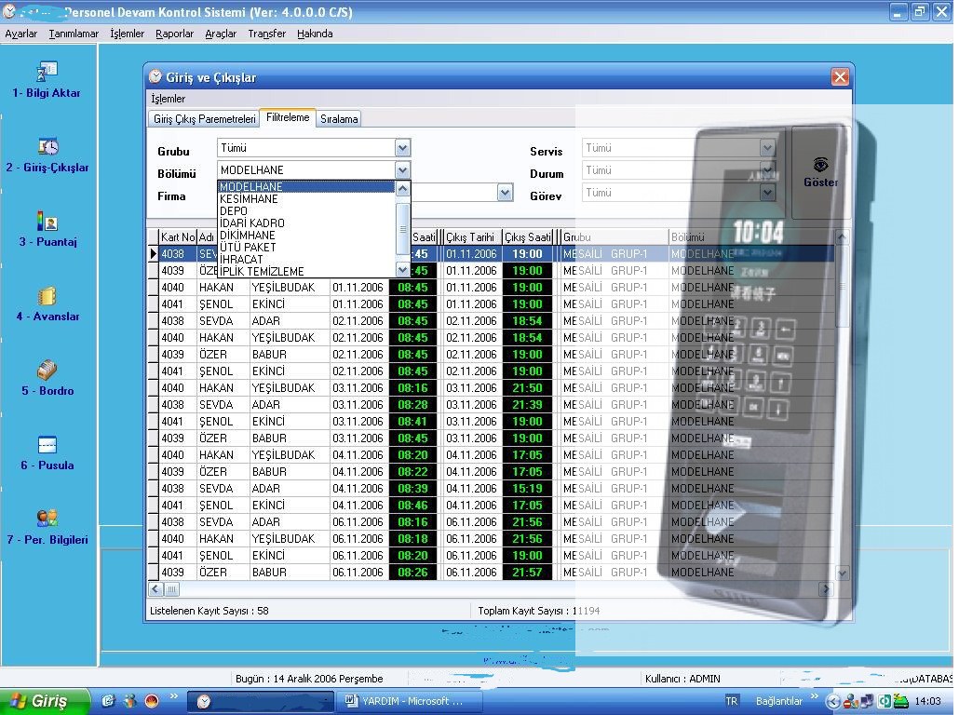Viewport: 959px width, 715px height.
Task: Click the 14:03 taskbar clock
Action: pos(927,701)
